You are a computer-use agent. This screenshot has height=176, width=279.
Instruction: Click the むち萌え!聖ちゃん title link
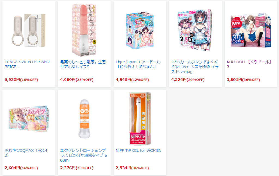point(138,64)
